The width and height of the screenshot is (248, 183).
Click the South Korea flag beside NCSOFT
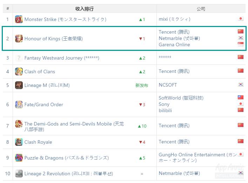[x=241, y=84]
